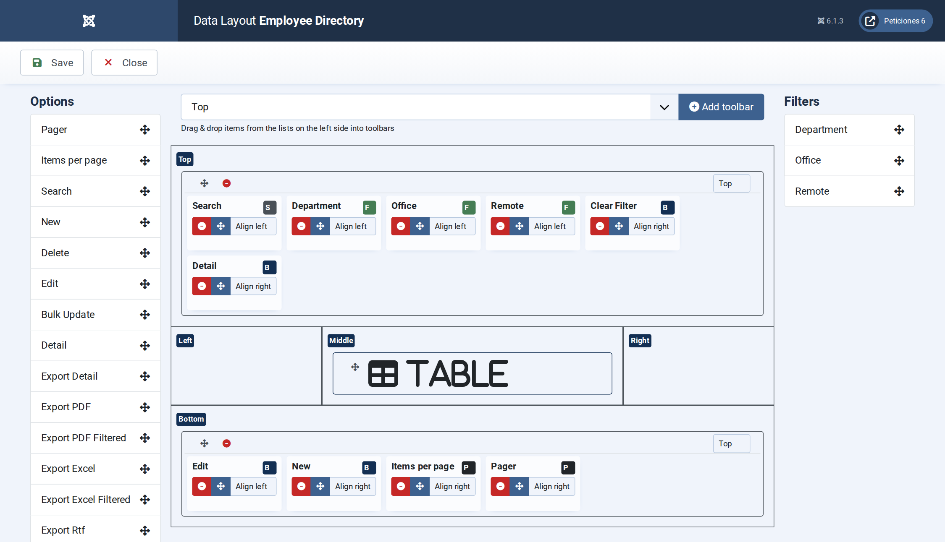
Task: Click move handle of Remote toolbar item
Action: click(519, 226)
